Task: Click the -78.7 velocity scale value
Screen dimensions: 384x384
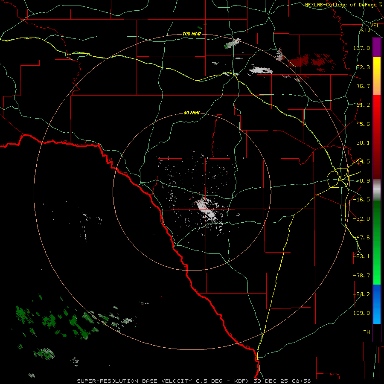Action: (361, 276)
